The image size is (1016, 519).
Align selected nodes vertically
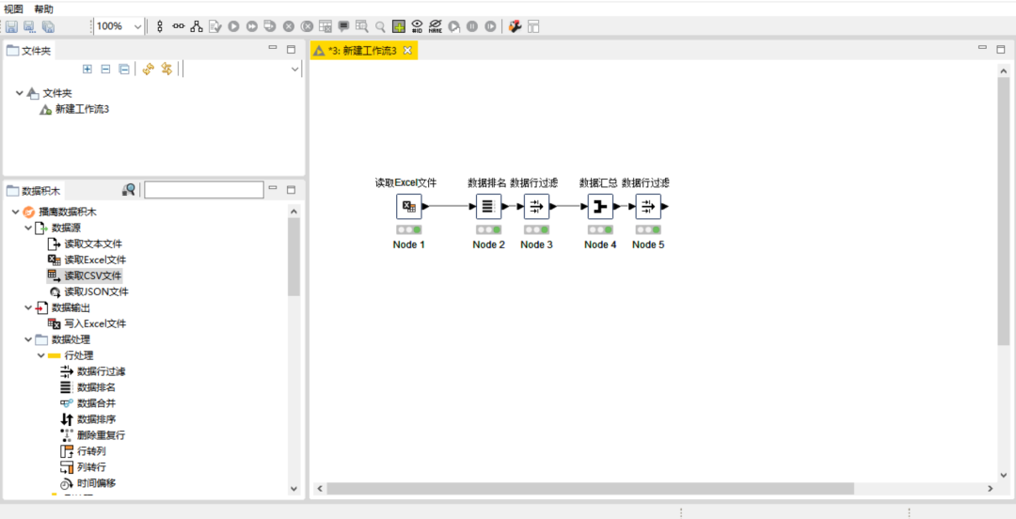[160, 26]
